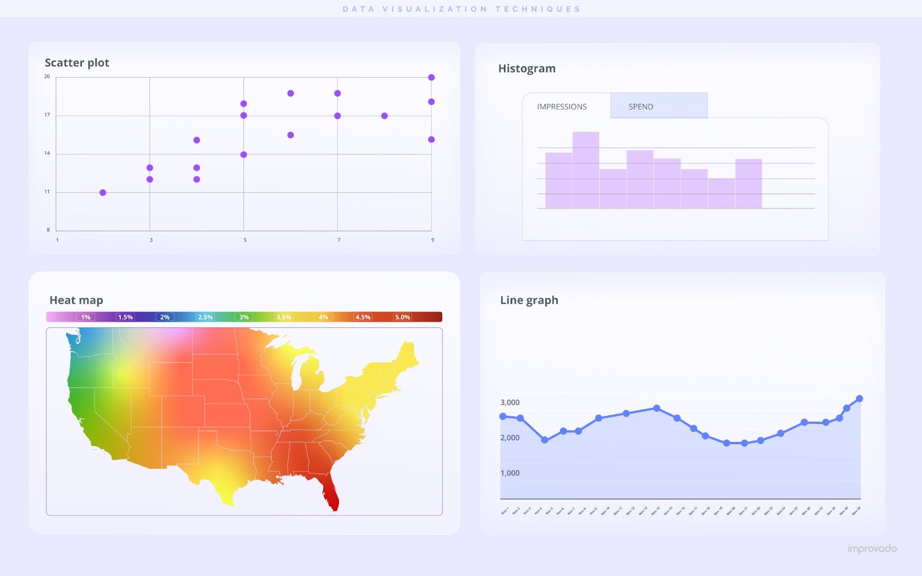Select the 5.0% legend swatch
This screenshot has width=922, height=576.
[x=403, y=316]
